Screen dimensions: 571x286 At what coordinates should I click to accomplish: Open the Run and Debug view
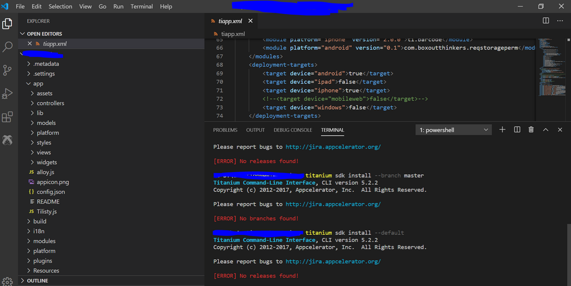pyautogui.click(x=7, y=93)
